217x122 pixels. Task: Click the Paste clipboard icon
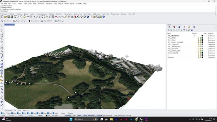[x=24, y=17]
